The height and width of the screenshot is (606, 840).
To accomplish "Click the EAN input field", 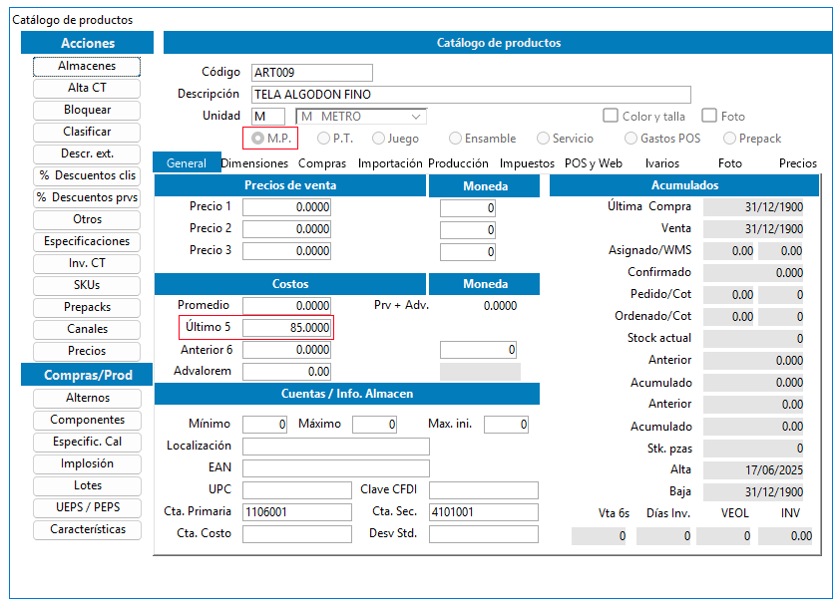I will point(336,468).
